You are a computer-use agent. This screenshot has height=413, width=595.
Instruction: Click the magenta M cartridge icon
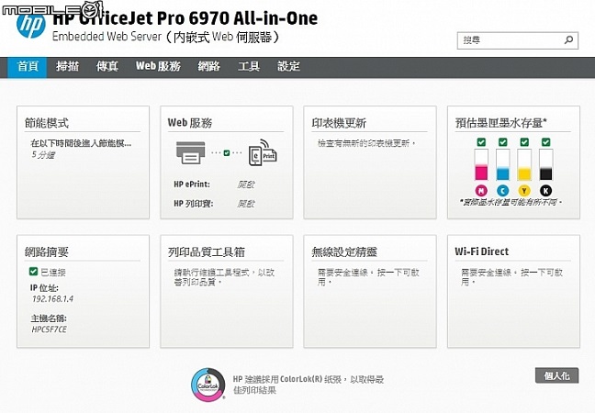tap(481, 190)
